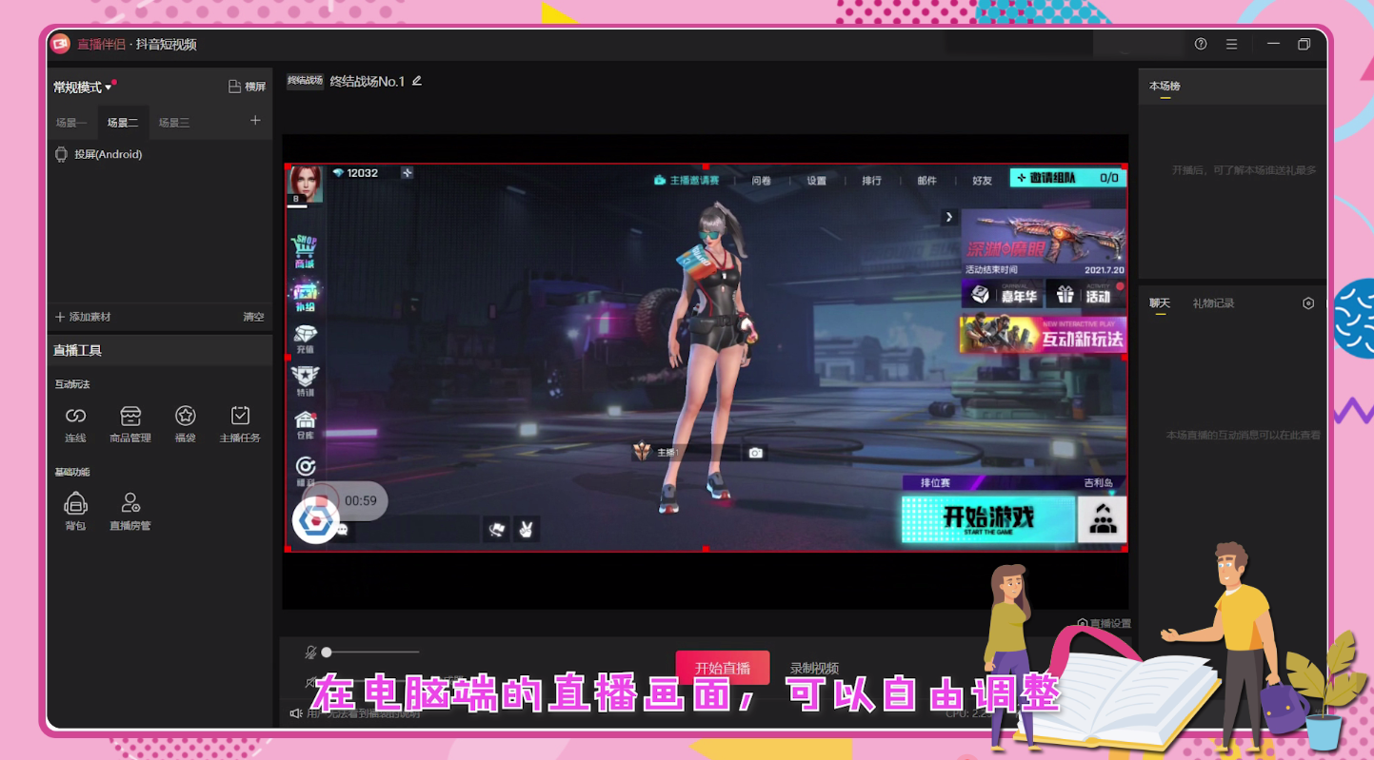Click the 终结战场 game tag label
The image size is (1374, 760).
click(306, 81)
